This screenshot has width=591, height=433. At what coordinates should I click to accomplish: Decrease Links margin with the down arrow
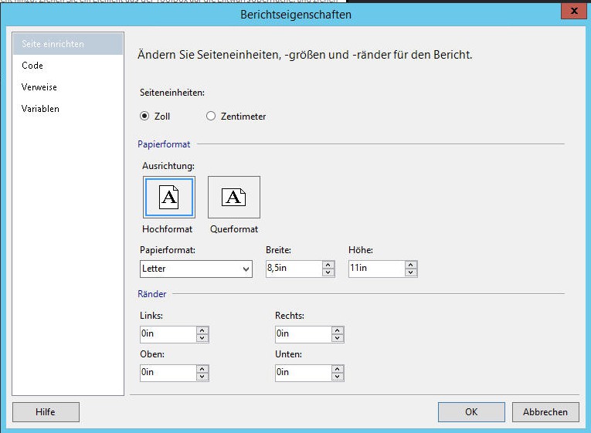pos(202,338)
